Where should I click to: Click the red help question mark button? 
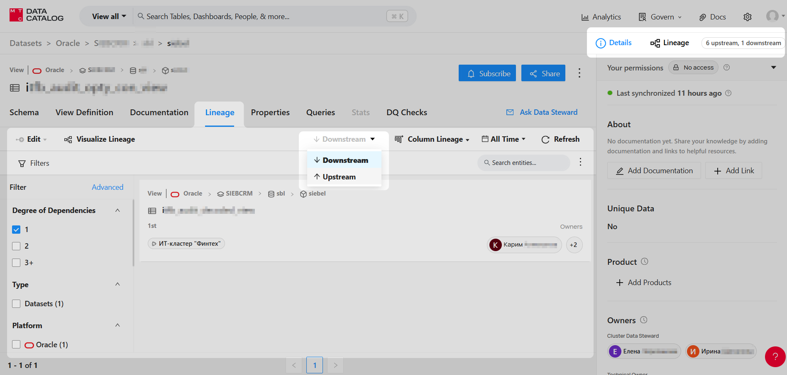[x=775, y=356]
